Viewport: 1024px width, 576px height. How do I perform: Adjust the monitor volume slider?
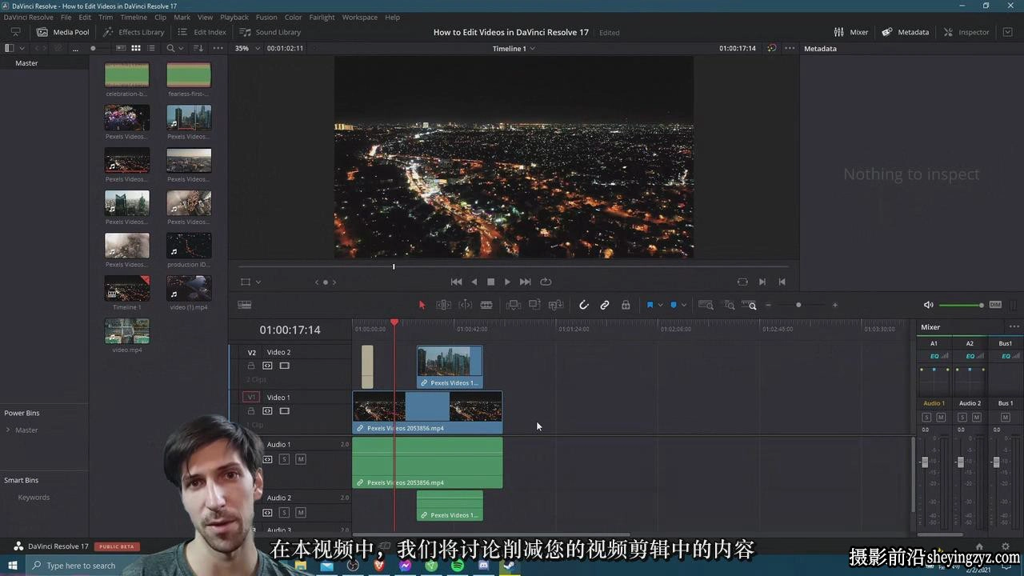point(962,305)
